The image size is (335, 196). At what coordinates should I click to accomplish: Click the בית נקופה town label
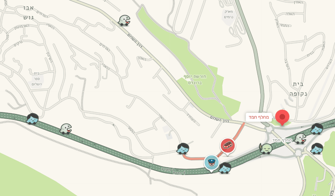click(x=298, y=89)
